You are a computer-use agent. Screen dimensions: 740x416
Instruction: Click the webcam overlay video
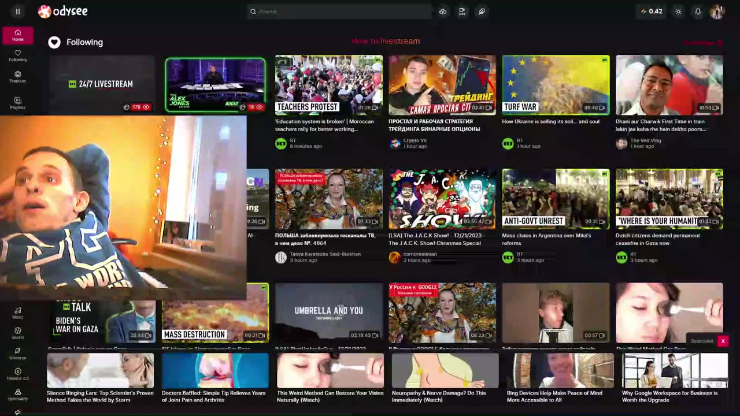tap(123, 207)
